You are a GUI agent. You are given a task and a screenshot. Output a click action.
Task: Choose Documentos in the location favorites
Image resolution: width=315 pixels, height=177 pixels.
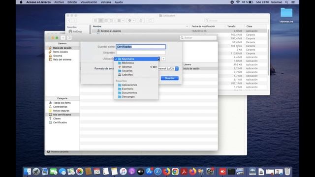136,93
